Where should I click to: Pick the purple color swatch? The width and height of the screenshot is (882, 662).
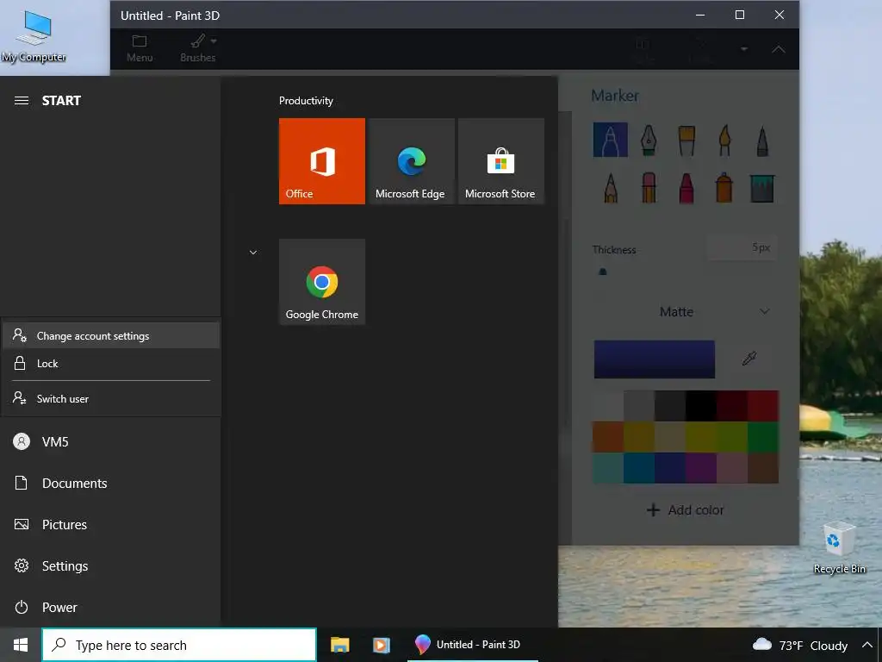pos(701,468)
